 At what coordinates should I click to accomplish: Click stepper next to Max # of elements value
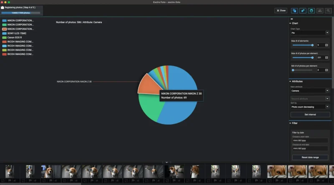[x=326, y=45]
